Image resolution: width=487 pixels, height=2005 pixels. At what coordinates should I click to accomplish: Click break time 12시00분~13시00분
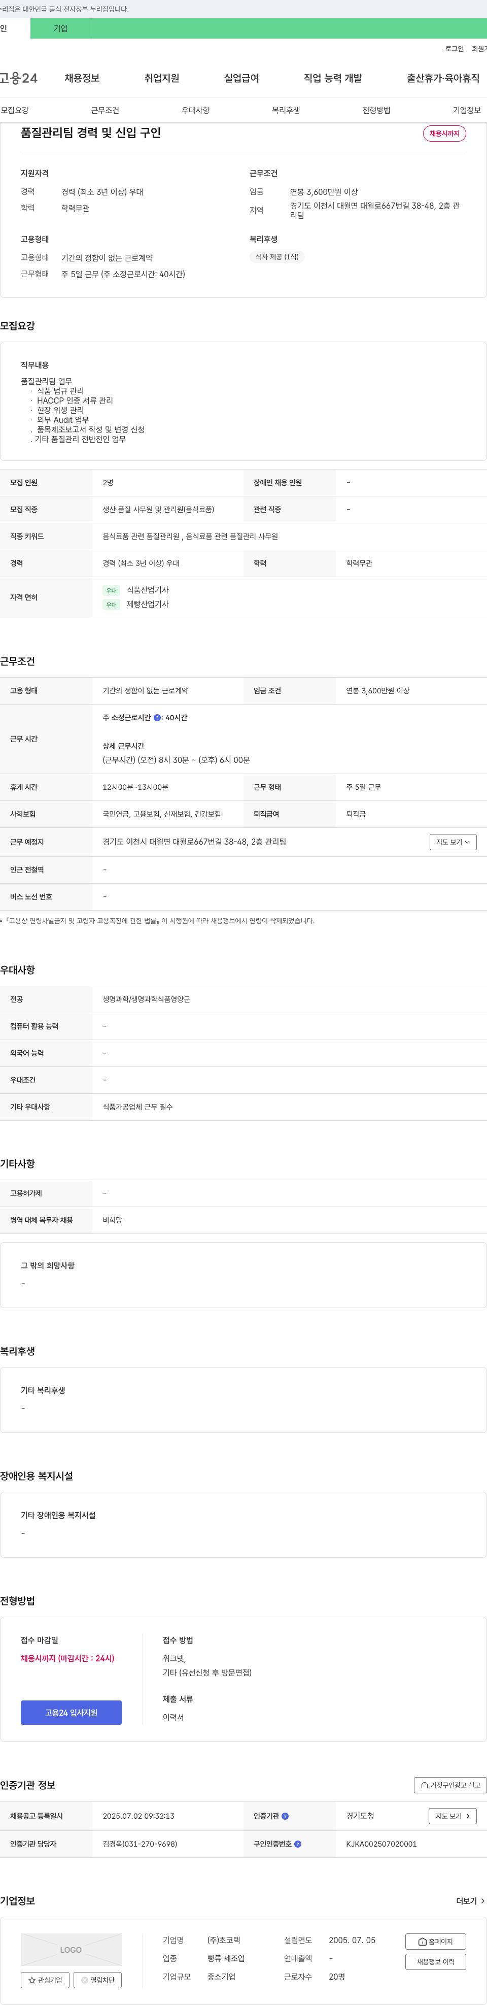(135, 787)
